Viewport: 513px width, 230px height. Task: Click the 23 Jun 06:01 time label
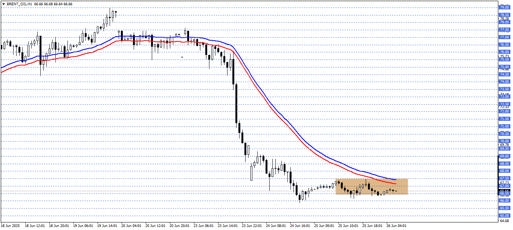pyautogui.click(x=203, y=226)
